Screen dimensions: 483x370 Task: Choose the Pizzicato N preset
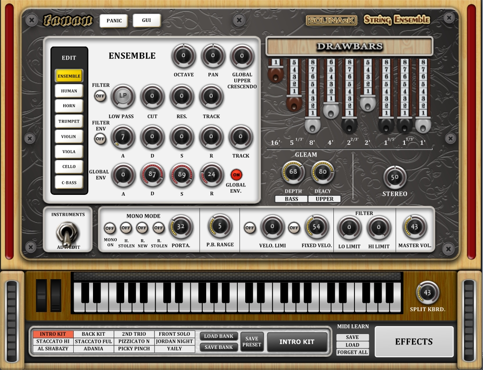(x=134, y=341)
